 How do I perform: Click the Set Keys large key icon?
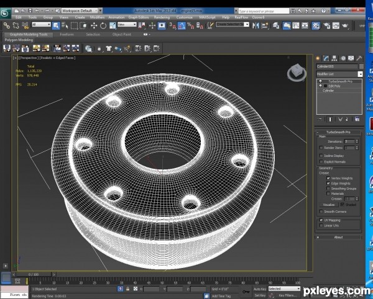point(246,292)
